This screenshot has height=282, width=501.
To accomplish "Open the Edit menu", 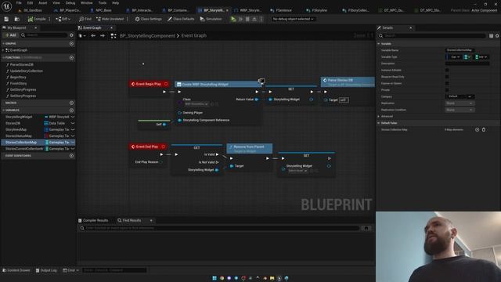I will 30,3.
